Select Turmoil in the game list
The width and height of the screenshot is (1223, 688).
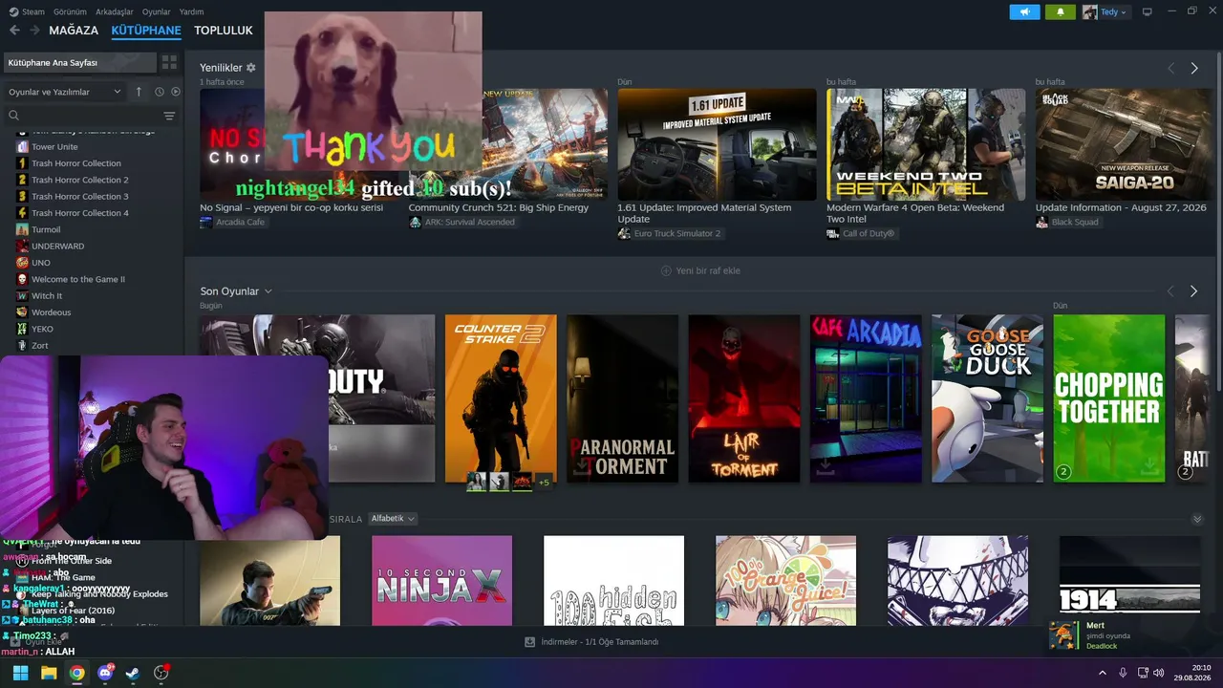pyautogui.click(x=46, y=229)
